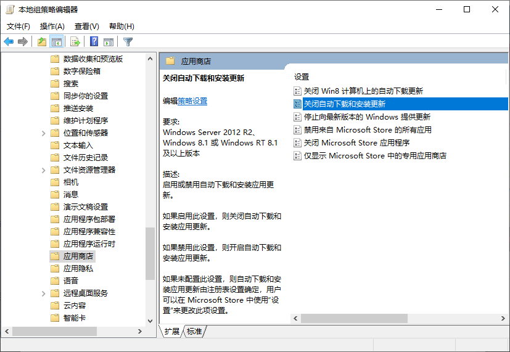The width and height of the screenshot is (510, 352).
Task: Select the 关闭 Win8 计算机上的自动下载更新 setting
Action: [363, 91]
